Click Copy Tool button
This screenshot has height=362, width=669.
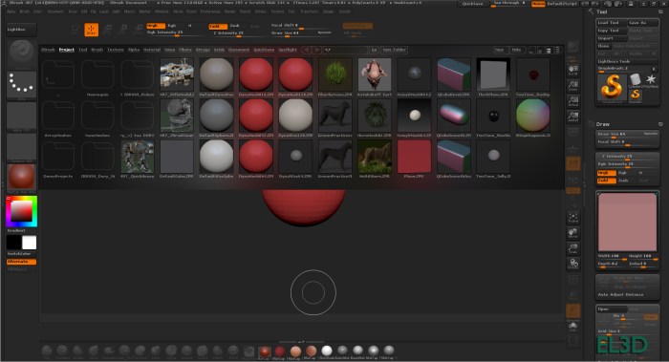point(612,31)
